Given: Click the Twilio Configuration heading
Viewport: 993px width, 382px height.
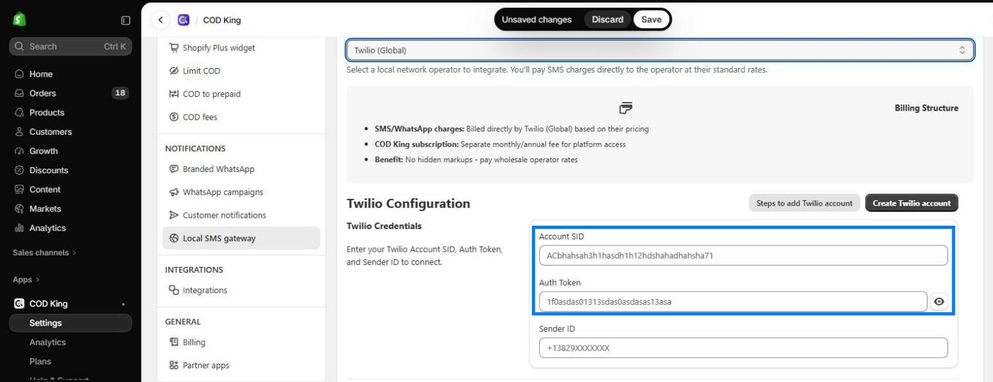Looking at the screenshot, I should point(408,203).
